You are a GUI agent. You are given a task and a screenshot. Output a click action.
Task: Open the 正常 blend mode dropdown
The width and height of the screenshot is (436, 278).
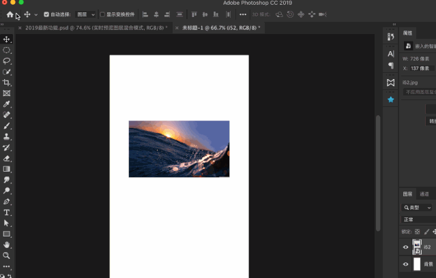click(x=418, y=219)
